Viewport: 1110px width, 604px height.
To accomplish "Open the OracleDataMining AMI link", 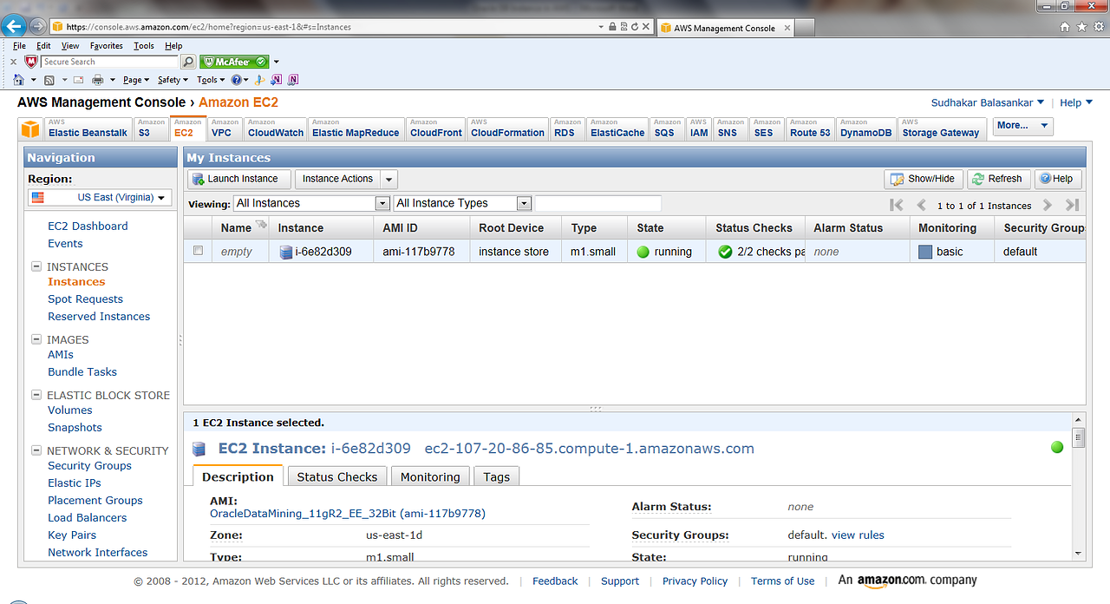I will [348, 513].
